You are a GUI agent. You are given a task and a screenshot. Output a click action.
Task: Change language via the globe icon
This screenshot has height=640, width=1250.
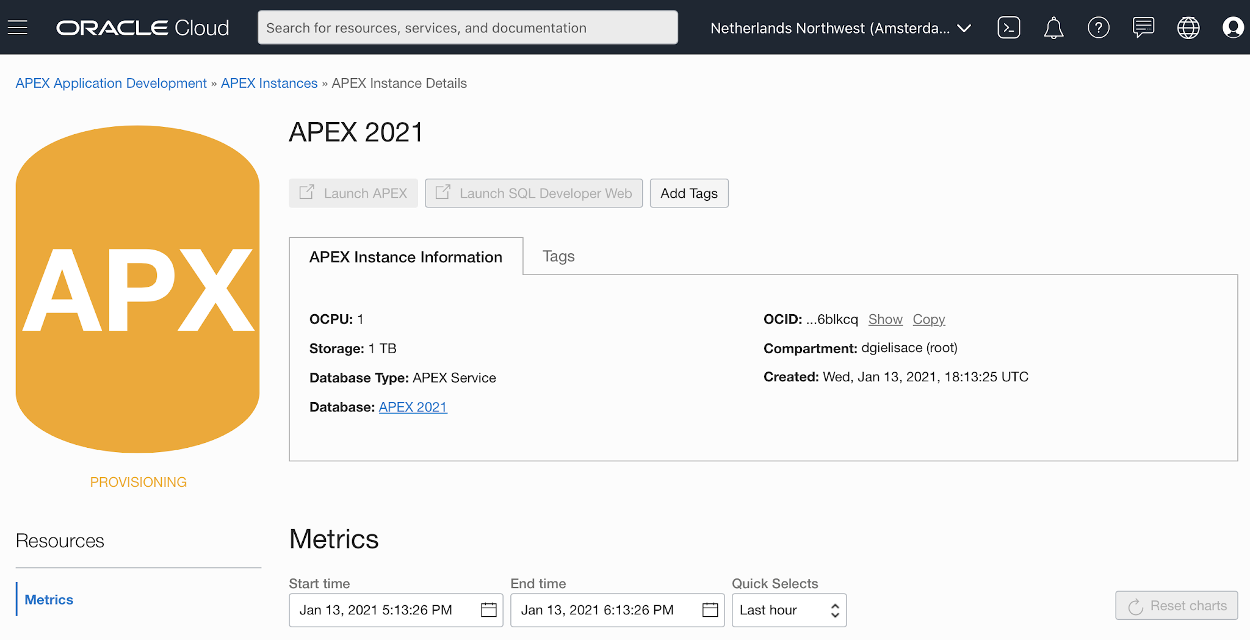click(1188, 27)
